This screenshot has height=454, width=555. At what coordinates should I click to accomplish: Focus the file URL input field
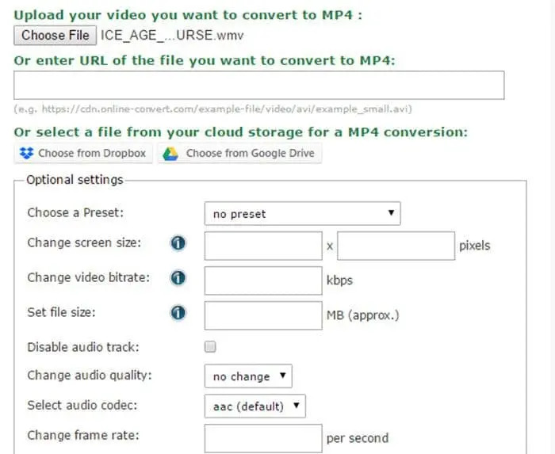pos(258,86)
